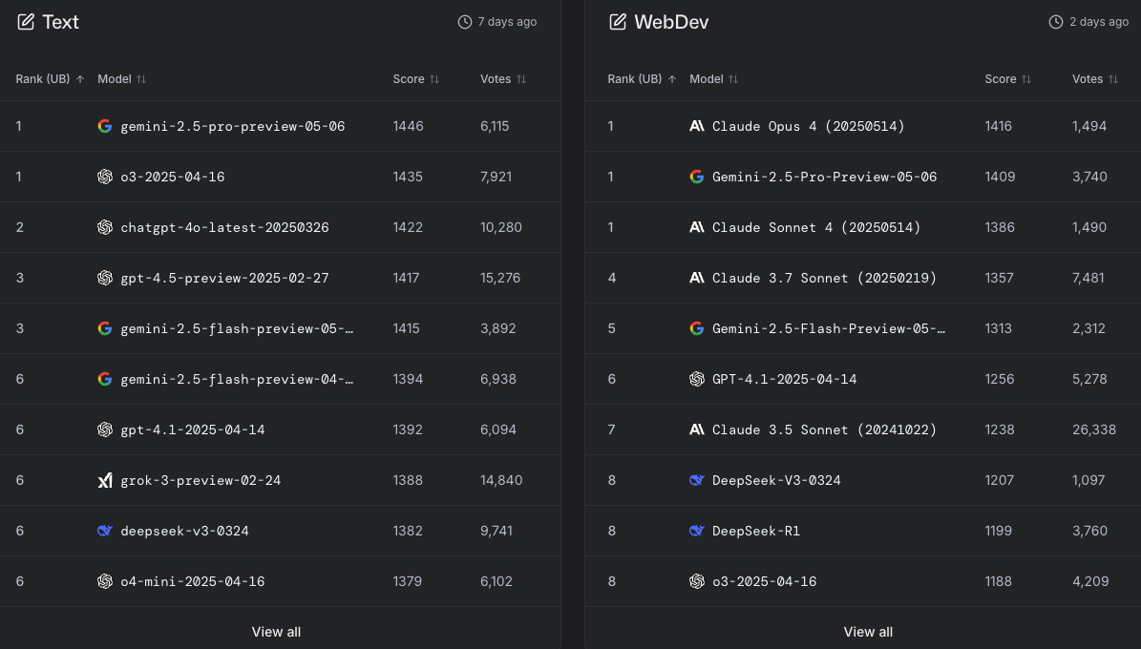Click the clock icon beside 2 days ago
This screenshot has height=649, width=1141.
[1056, 22]
